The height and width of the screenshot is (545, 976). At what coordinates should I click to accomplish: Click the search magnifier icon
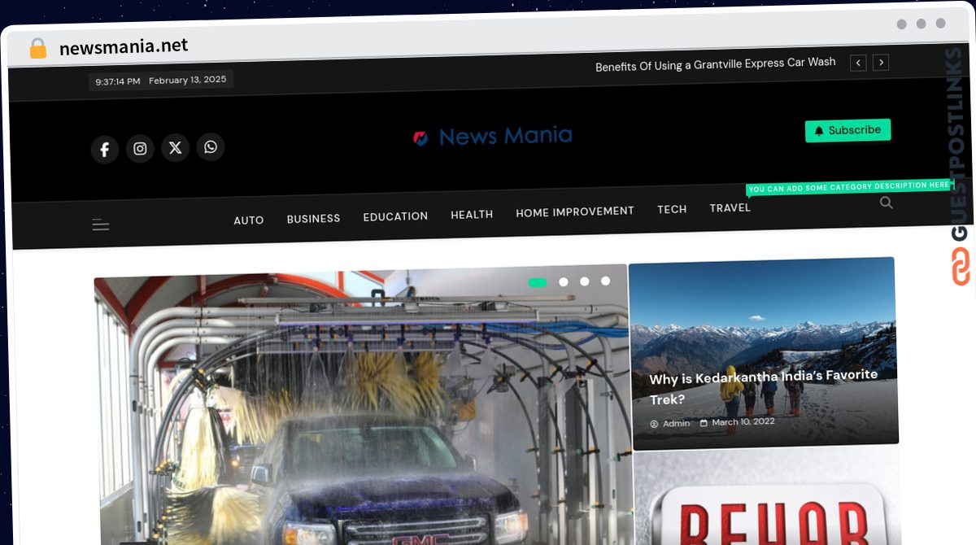[887, 203]
